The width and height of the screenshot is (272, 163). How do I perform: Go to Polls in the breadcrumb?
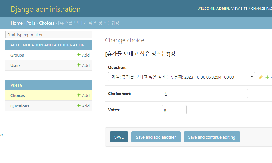coord(31,23)
